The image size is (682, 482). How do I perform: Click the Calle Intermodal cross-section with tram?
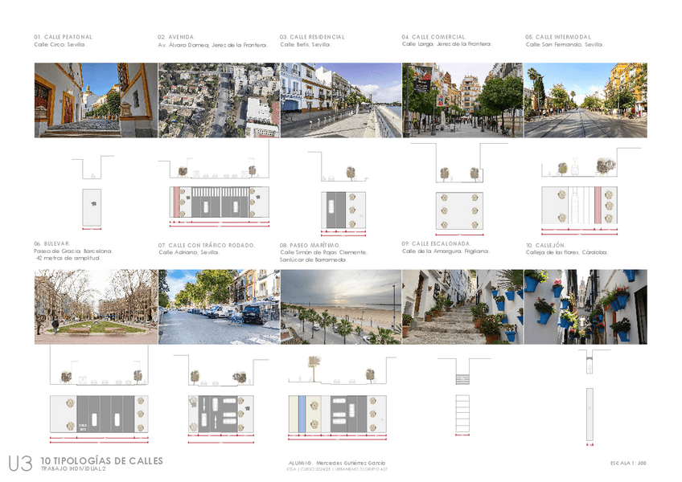pos(590,162)
